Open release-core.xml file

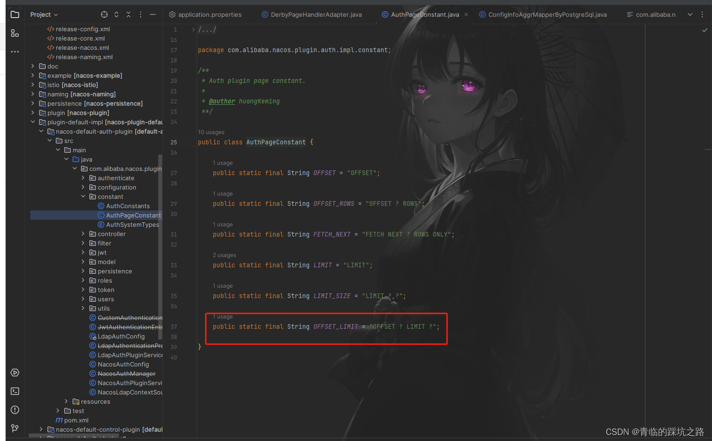76,38
